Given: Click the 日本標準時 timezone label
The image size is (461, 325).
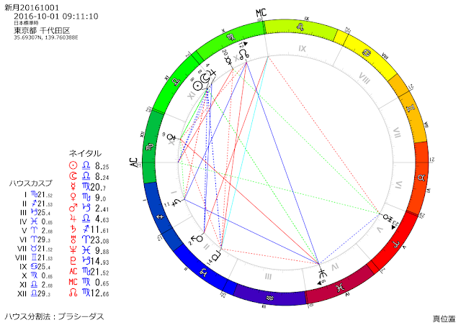Looking at the screenshot, I should point(26,23).
